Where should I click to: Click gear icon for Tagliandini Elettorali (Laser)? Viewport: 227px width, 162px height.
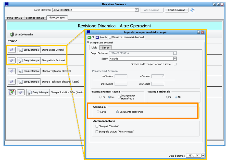pyautogui.click(x=12, y=82)
